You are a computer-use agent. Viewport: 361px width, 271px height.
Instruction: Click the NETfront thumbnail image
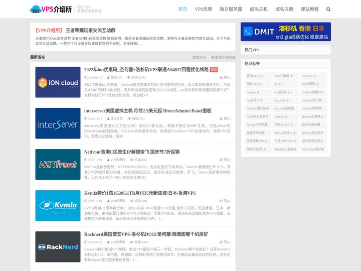click(58, 164)
